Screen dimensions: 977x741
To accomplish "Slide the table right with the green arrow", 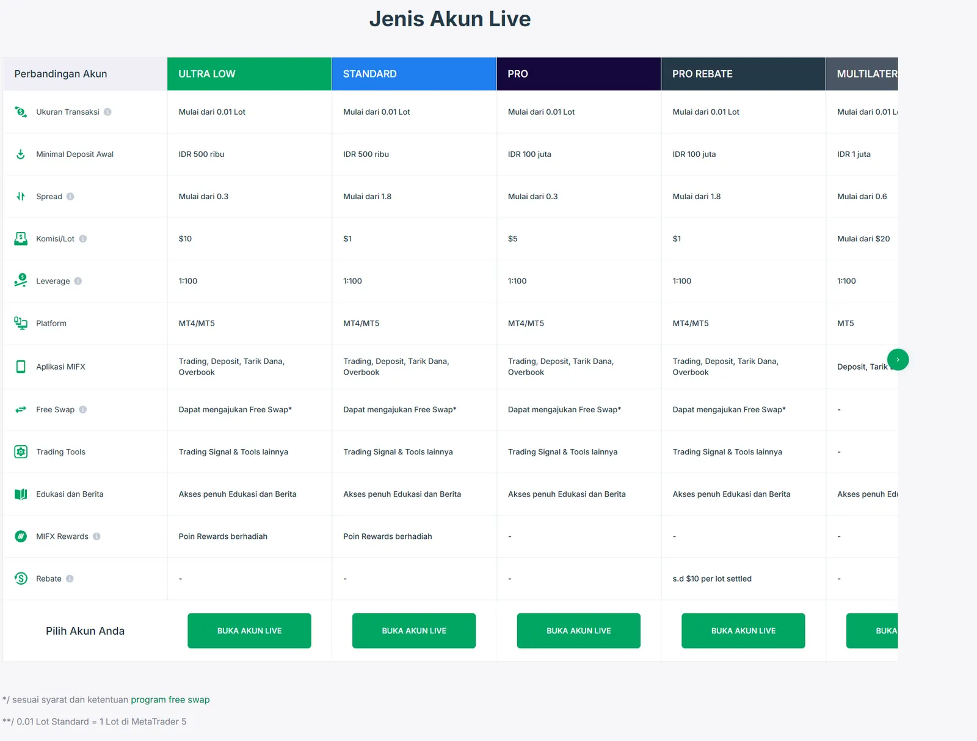I will tap(898, 359).
